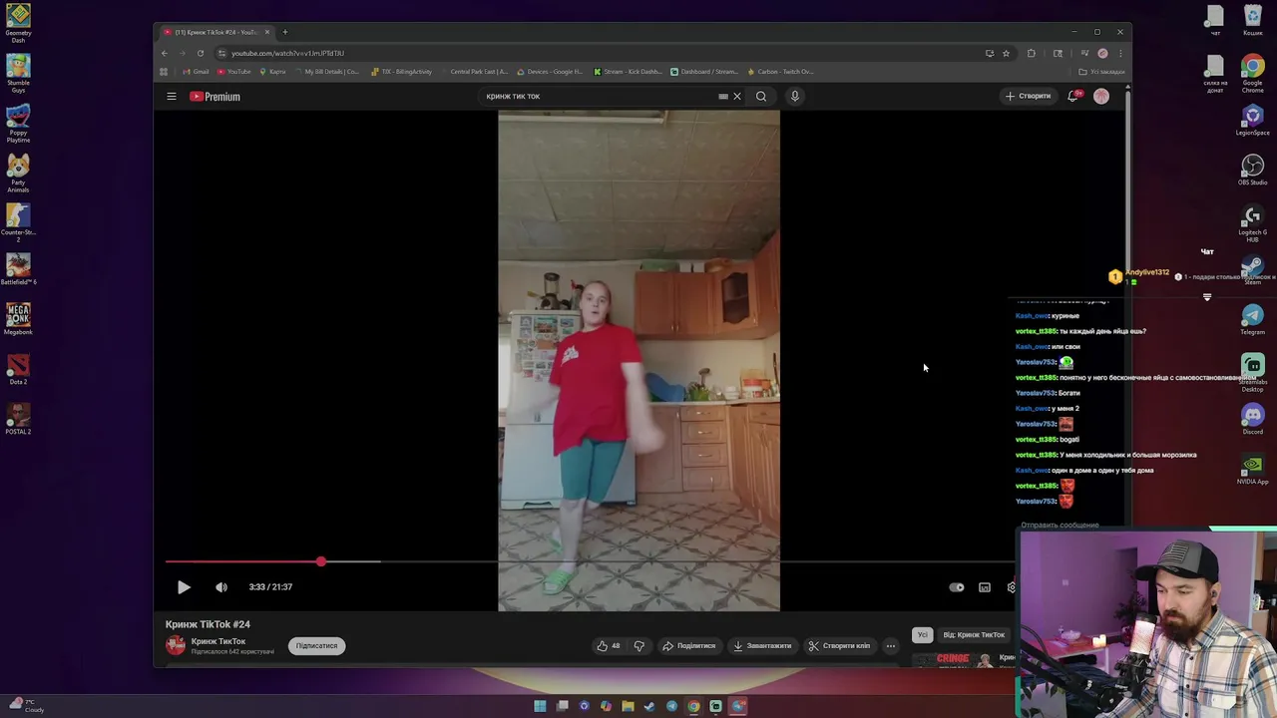1277x718 pixels.
Task: Toggle the autoplay switch in the player
Action: 957,587
